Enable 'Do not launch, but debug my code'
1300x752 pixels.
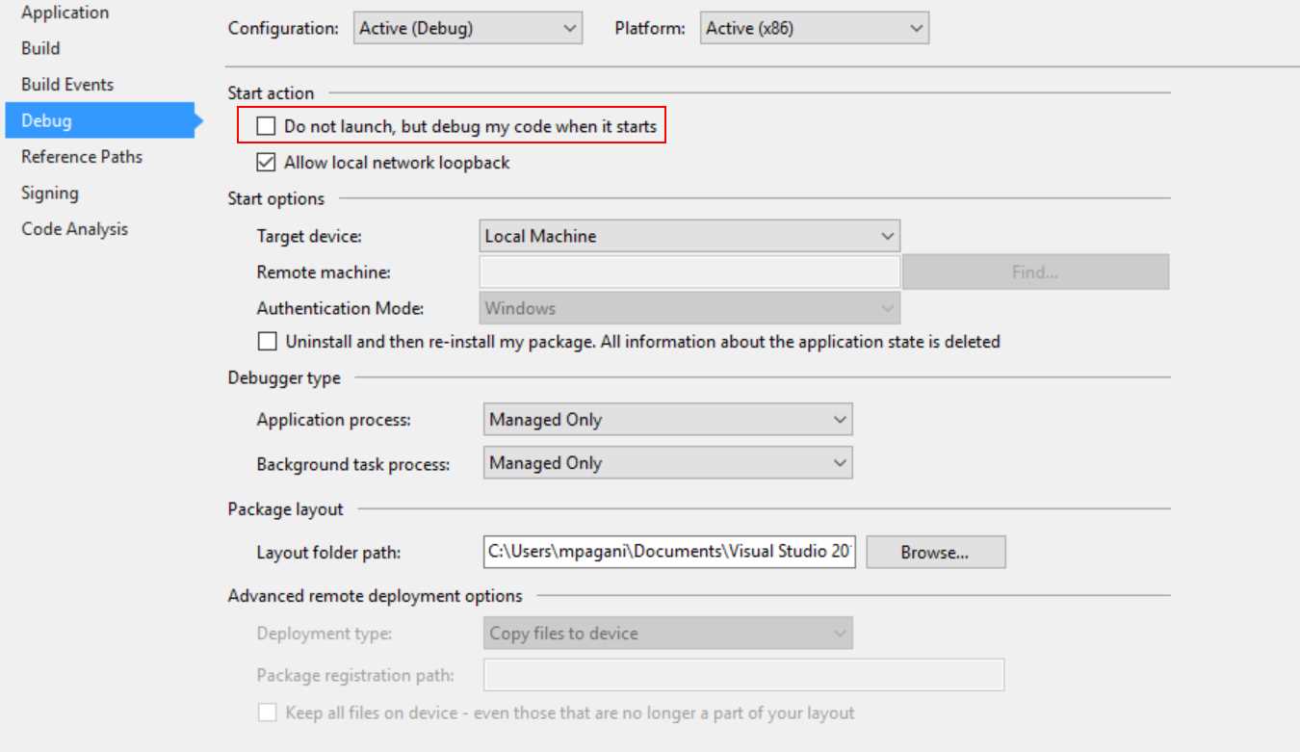pyautogui.click(x=267, y=126)
